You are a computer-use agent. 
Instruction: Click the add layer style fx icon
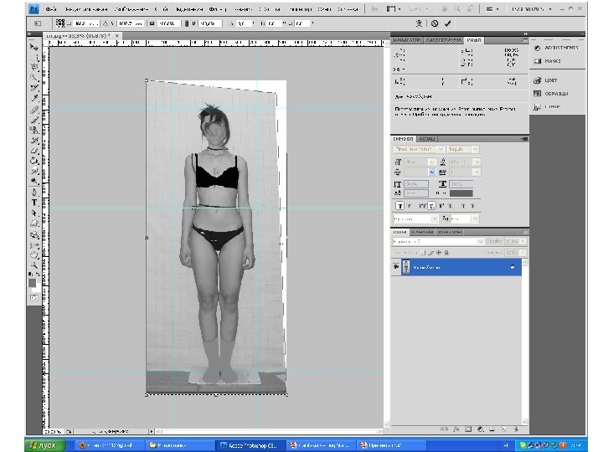click(456, 429)
